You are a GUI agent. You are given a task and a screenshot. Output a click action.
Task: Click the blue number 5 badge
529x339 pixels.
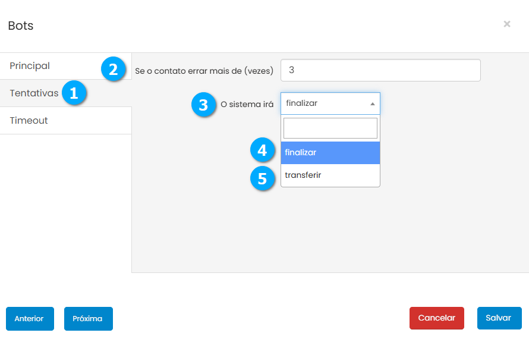click(262, 177)
